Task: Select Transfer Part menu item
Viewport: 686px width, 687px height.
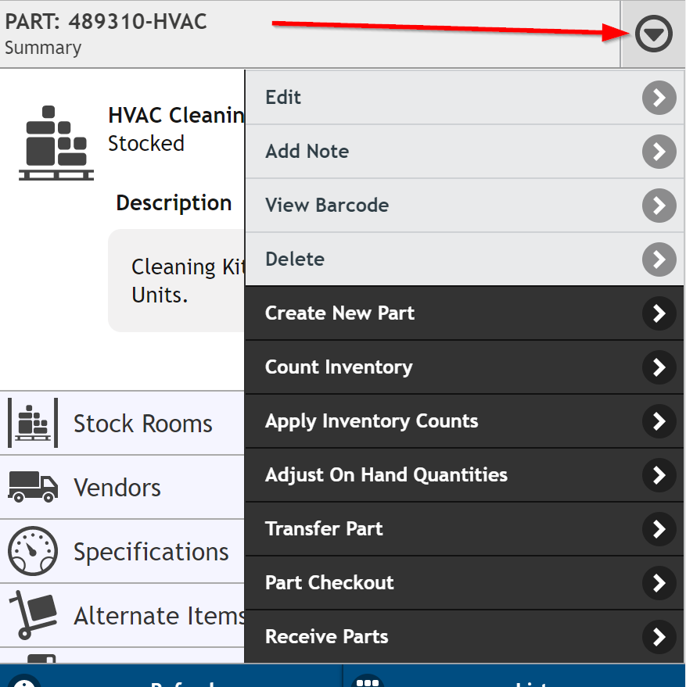Action: click(x=465, y=529)
